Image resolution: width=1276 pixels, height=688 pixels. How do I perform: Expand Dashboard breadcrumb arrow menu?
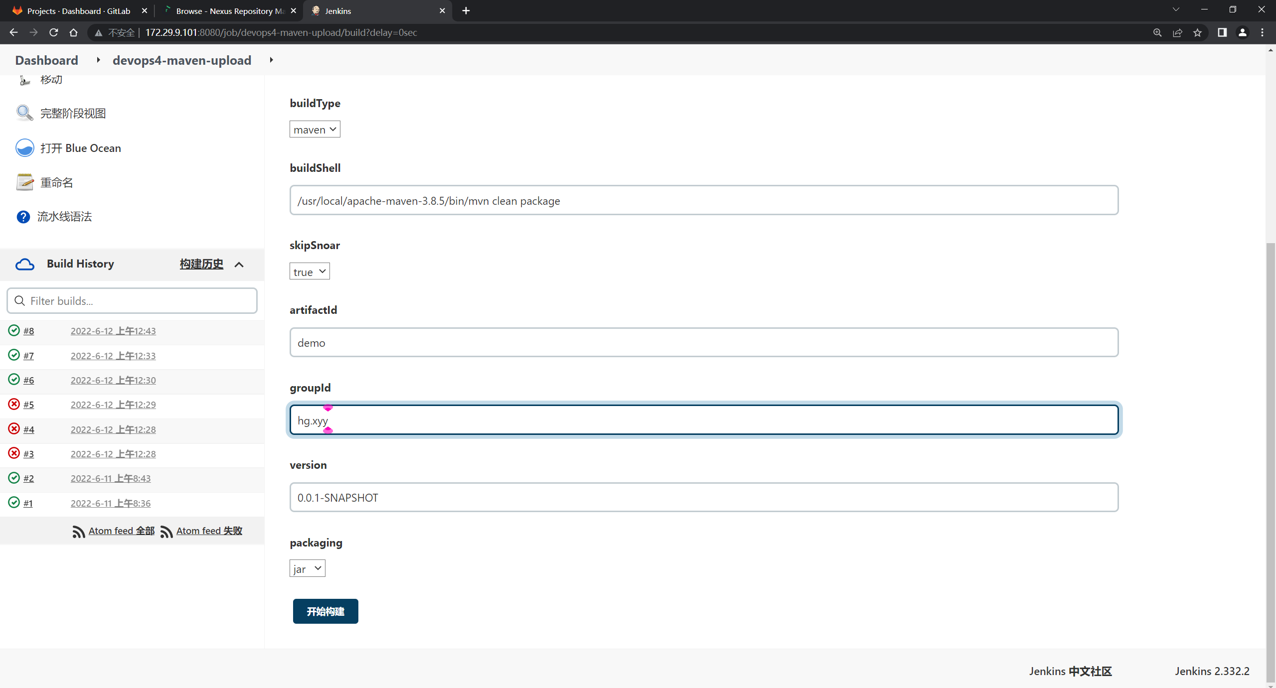tap(98, 60)
